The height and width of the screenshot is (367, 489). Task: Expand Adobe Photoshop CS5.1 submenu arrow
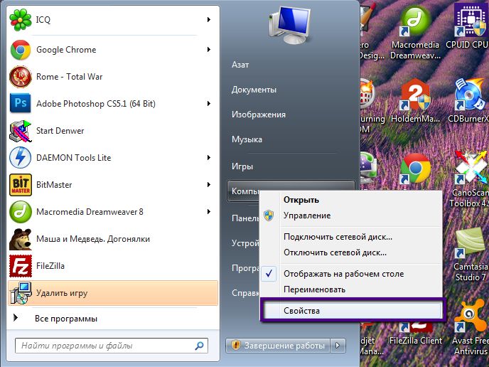pyautogui.click(x=209, y=104)
